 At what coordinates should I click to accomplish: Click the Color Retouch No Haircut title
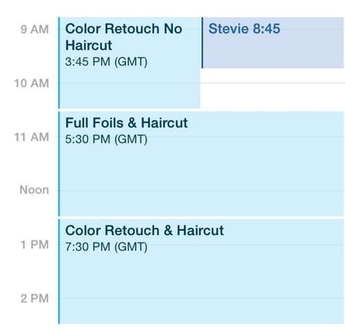click(124, 37)
